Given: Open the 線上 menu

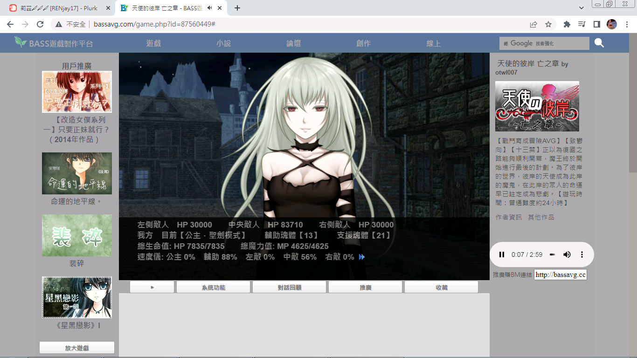Looking at the screenshot, I should (433, 43).
